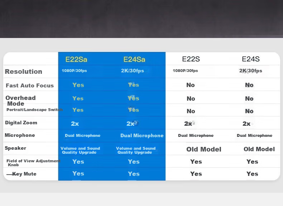Screen dimensions: 283x206
Task: Click Field of View Knob Yes for E22Sa
Action: (78, 162)
